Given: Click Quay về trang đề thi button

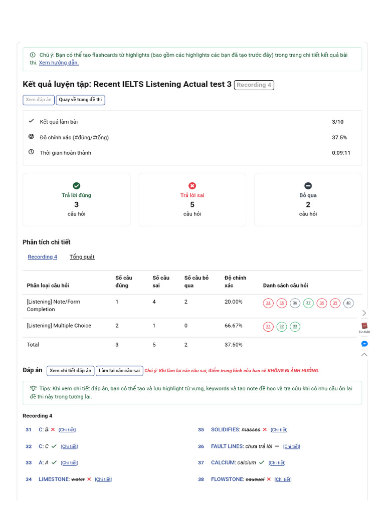Looking at the screenshot, I should 80,100.
